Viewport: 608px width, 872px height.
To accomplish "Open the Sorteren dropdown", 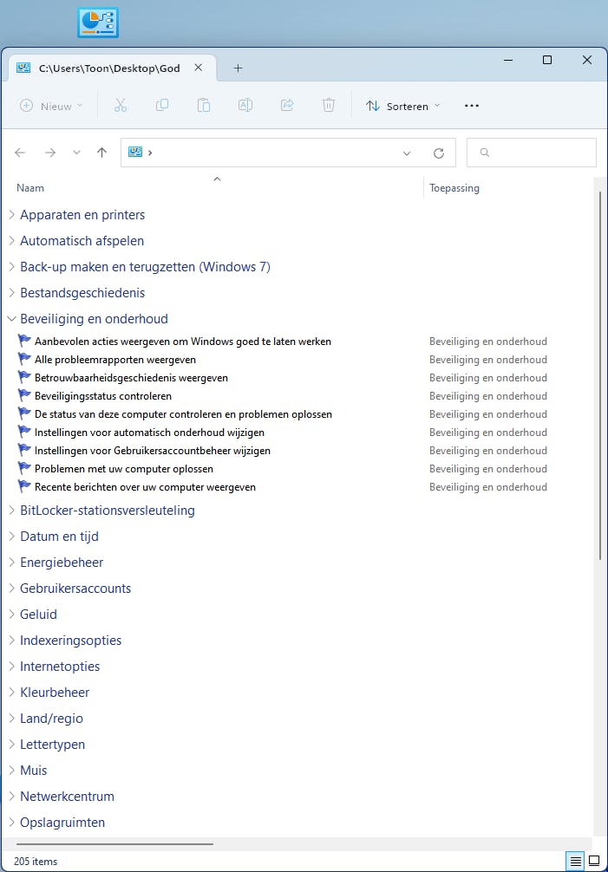I will coord(402,106).
